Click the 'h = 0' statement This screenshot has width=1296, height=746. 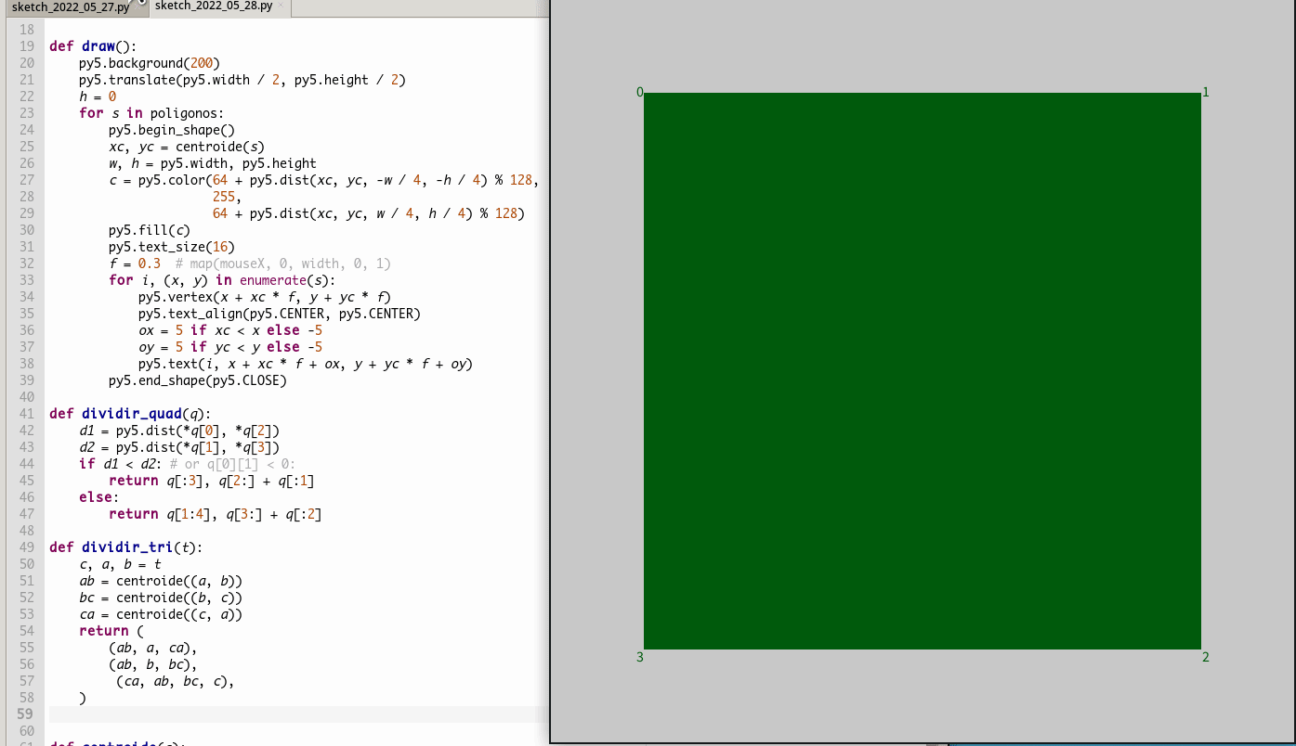[x=98, y=96]
